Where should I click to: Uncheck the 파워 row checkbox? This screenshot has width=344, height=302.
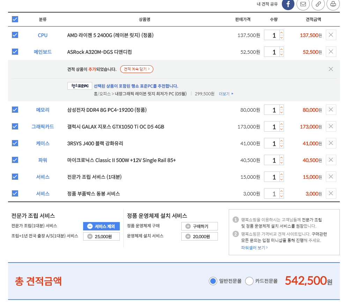(x=15, y=160)
